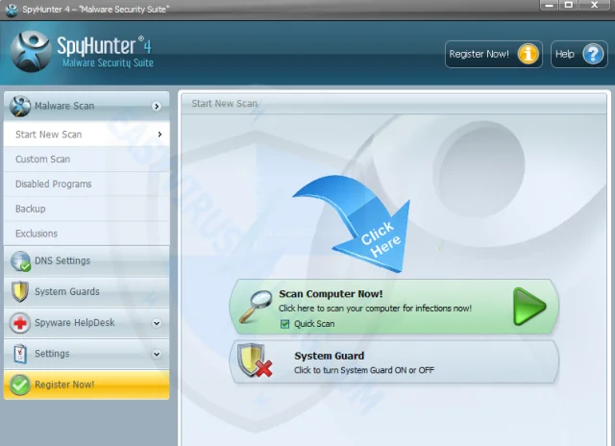Click the Settings clipboard icon
615x446 pixels.
pos(20,354)
